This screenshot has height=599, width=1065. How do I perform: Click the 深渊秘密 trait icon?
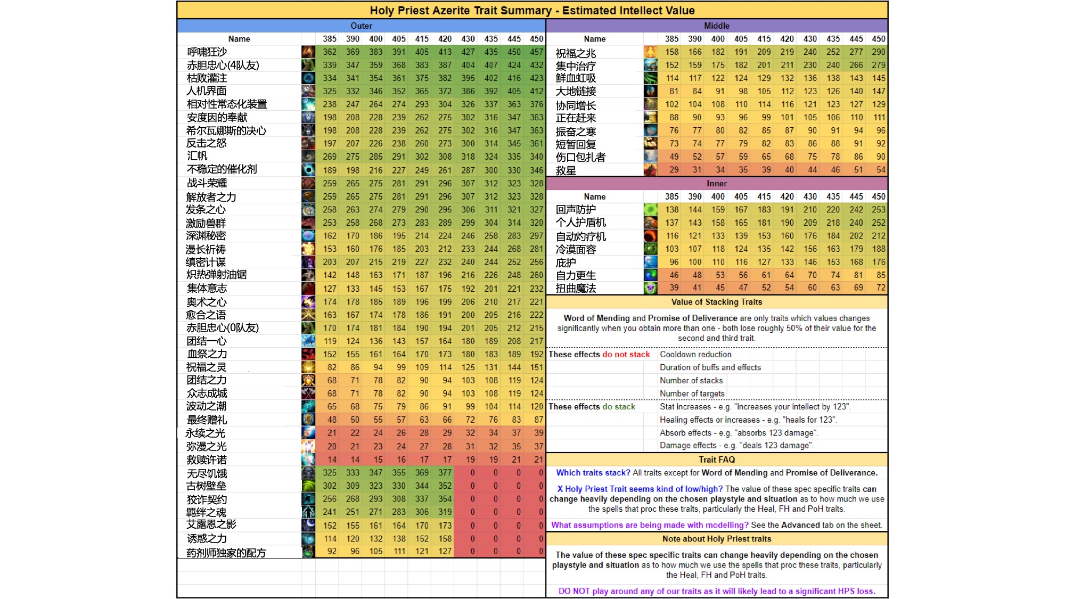point(308,236)
